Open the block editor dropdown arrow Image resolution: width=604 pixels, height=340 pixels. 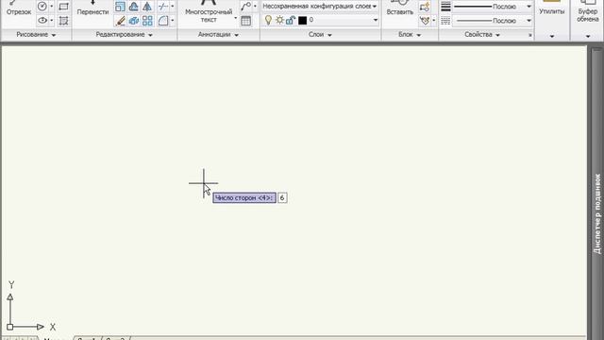pos(434,21)
